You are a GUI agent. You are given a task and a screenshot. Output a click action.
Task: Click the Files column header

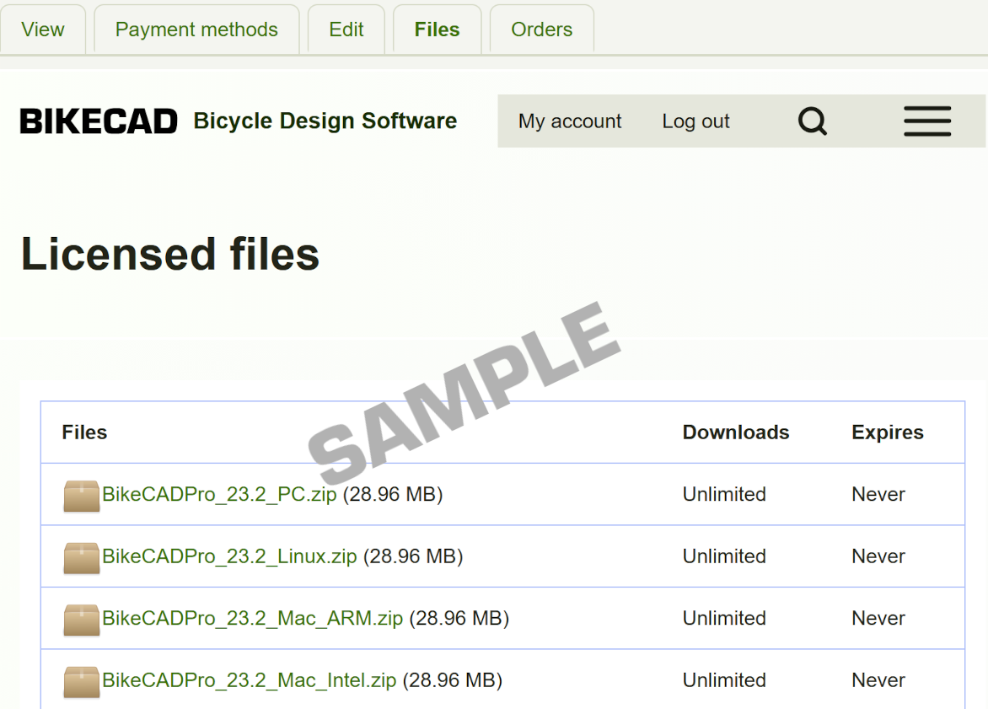[x=84, y=432]
